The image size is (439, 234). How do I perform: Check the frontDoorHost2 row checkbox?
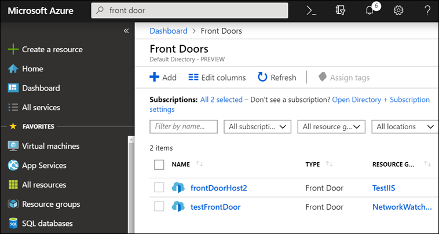(x=159, y=188)
